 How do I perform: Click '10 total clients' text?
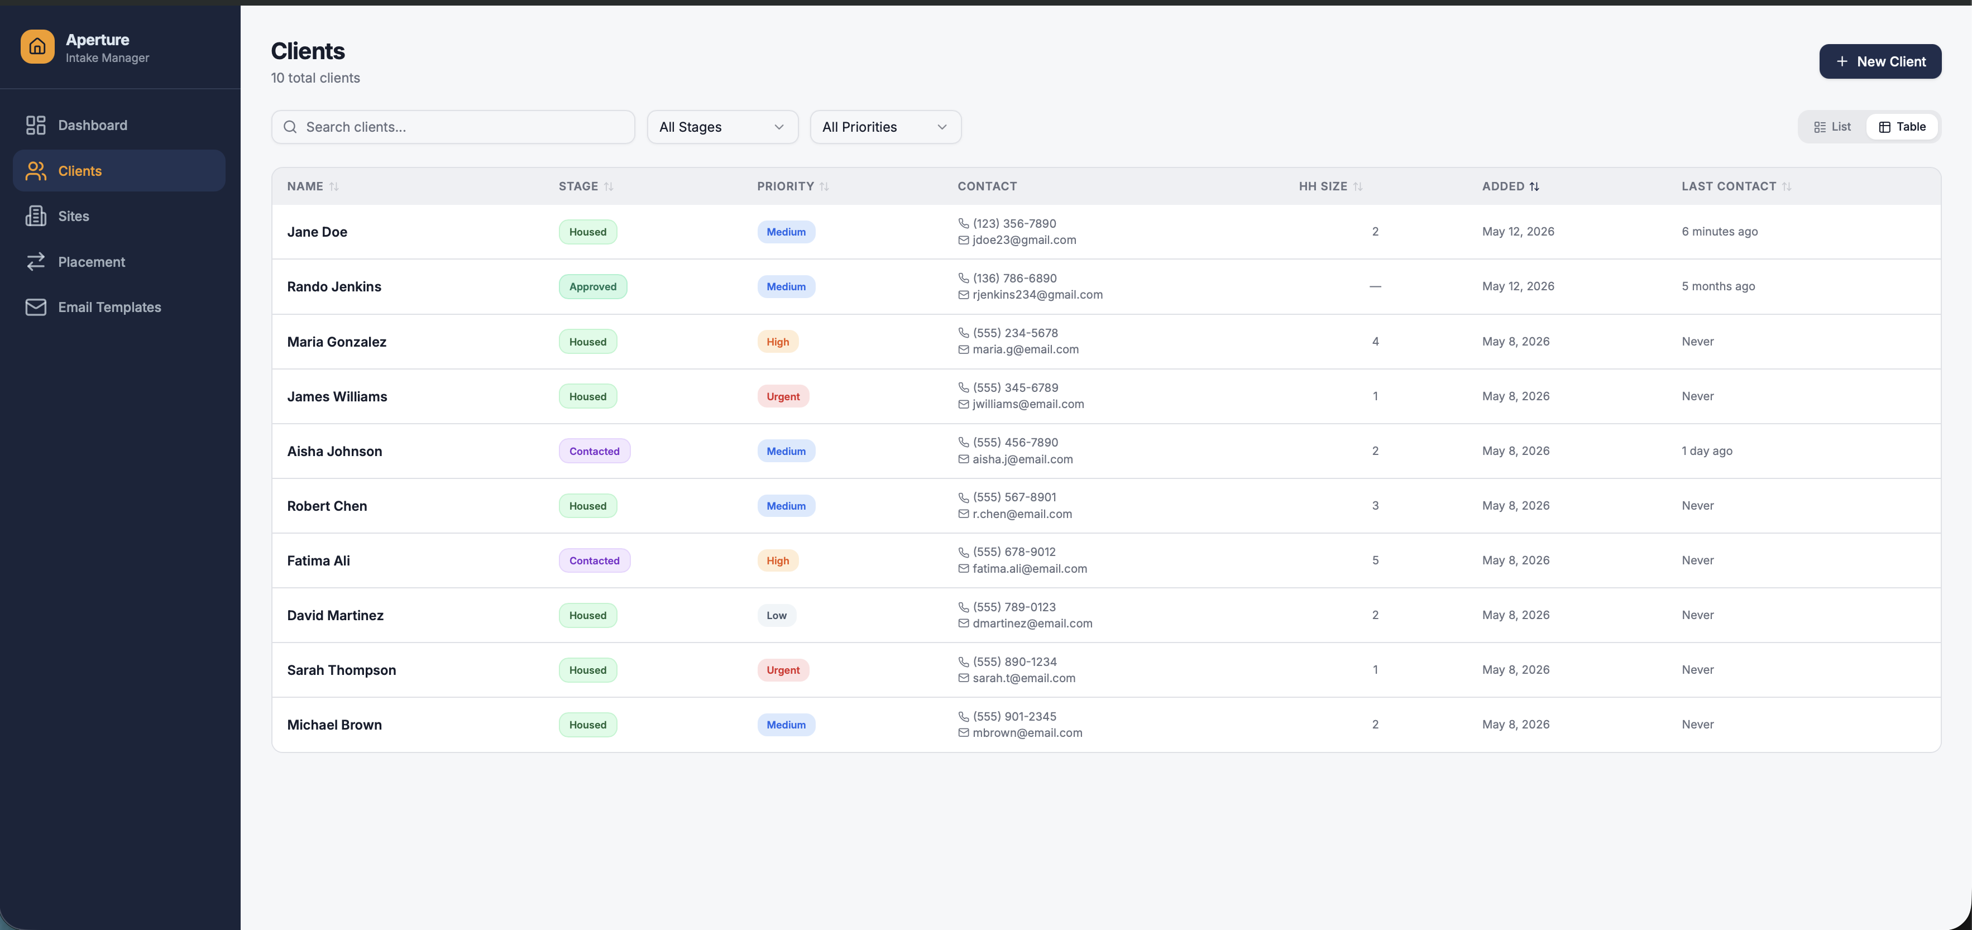coord(315,78)
